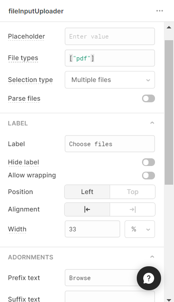174x302 pixels.
Task: Toggle the Parse files switch
Action: (x=149, y=98)
